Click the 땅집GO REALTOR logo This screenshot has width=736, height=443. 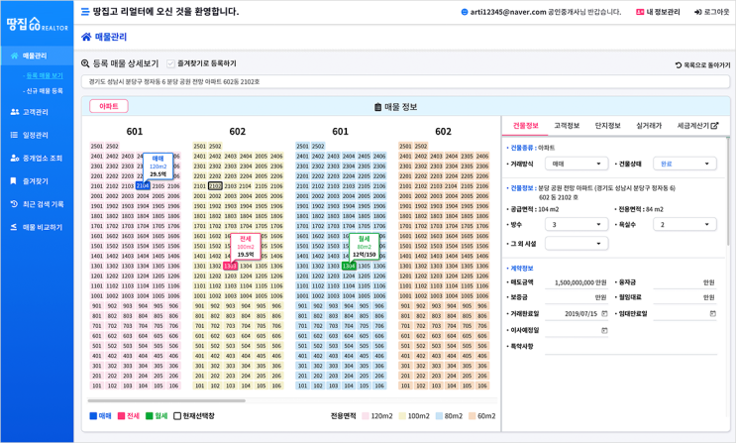[37, 25]
